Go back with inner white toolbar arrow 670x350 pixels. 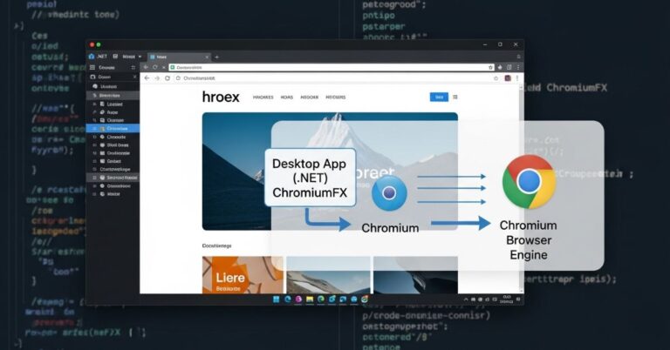pos(147,78)
